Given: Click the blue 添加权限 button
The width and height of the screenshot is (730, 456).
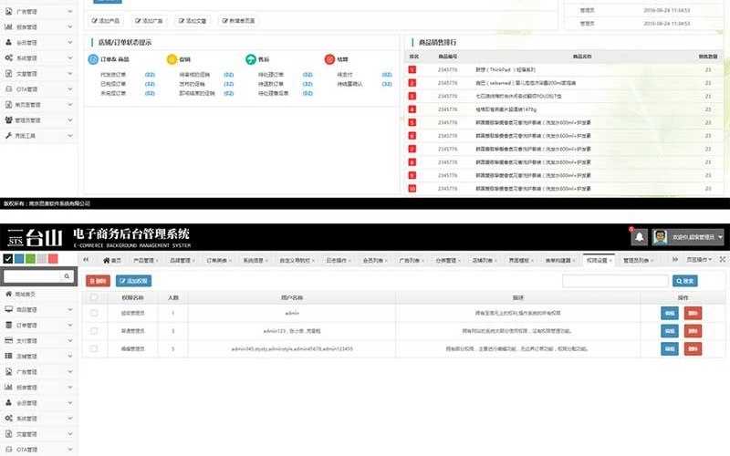Looking at the screenshot, I should tap(133, 281).
